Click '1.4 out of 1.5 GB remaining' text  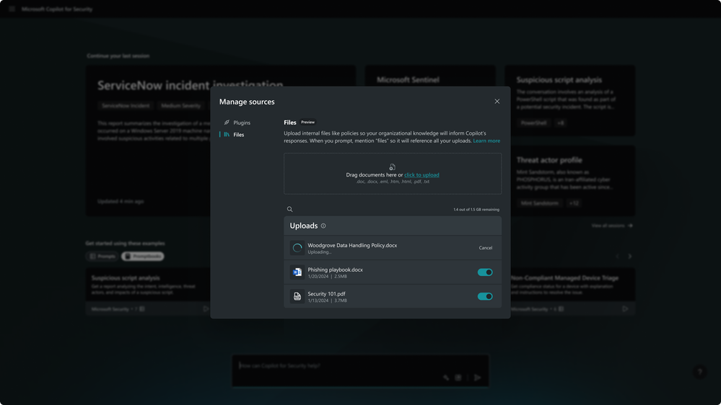pos(476,210)
